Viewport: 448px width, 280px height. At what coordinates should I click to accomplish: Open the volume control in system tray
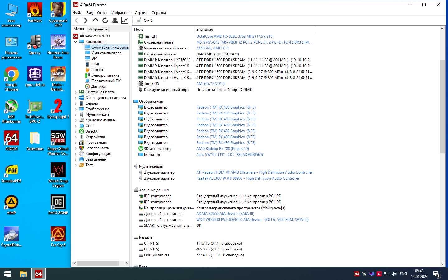(394, 274)
